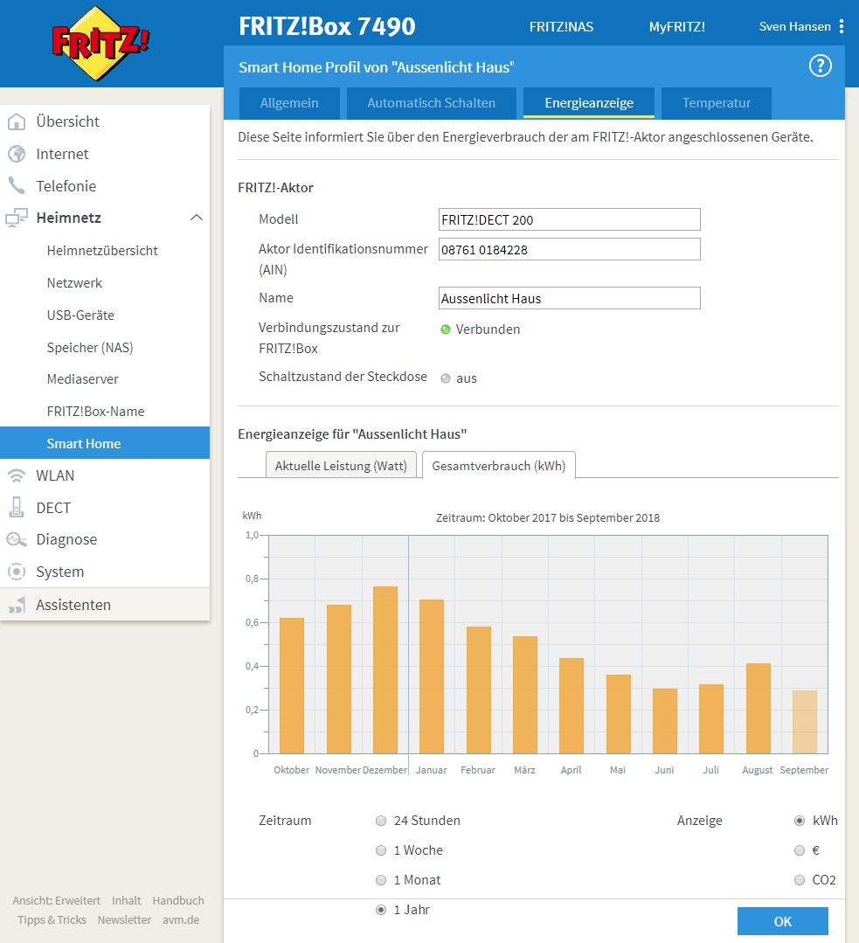Click the Internet globe icon
Image resolution: width=859 pixels, height=943 pixels.
pyautogui.click(x=17, y=155)
